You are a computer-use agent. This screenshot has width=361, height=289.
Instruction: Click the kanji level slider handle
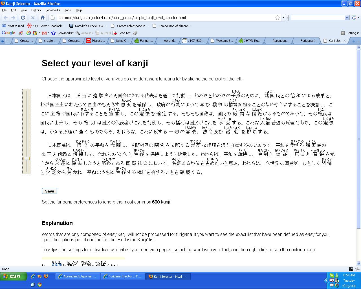27,158
